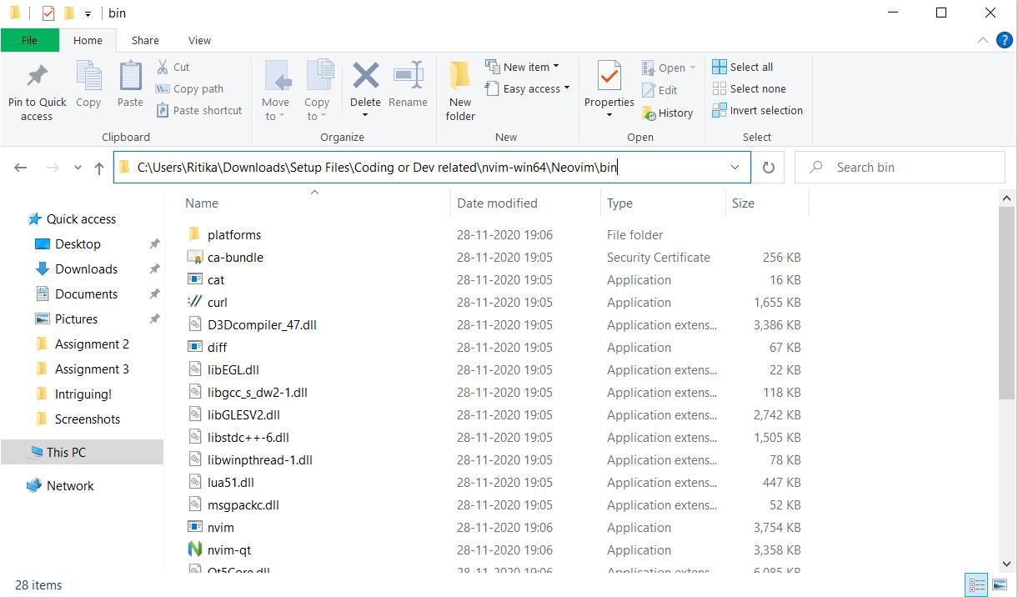Expand the New item dropdown

coord(555,67)
